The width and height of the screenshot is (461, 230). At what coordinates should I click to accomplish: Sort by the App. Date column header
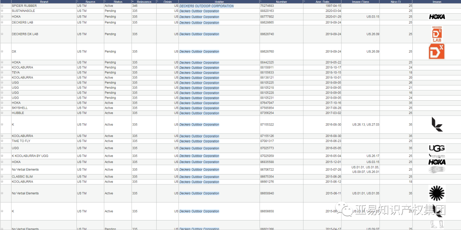[x=322, y=2]
